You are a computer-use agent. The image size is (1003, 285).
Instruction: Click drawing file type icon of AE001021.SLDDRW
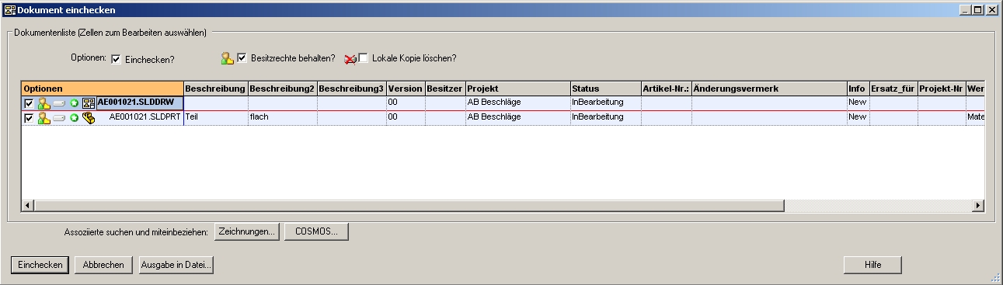click(x=89, y=103)
